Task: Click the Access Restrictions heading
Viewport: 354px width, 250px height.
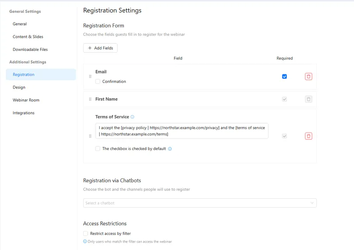Action: [x=105, y=223]
